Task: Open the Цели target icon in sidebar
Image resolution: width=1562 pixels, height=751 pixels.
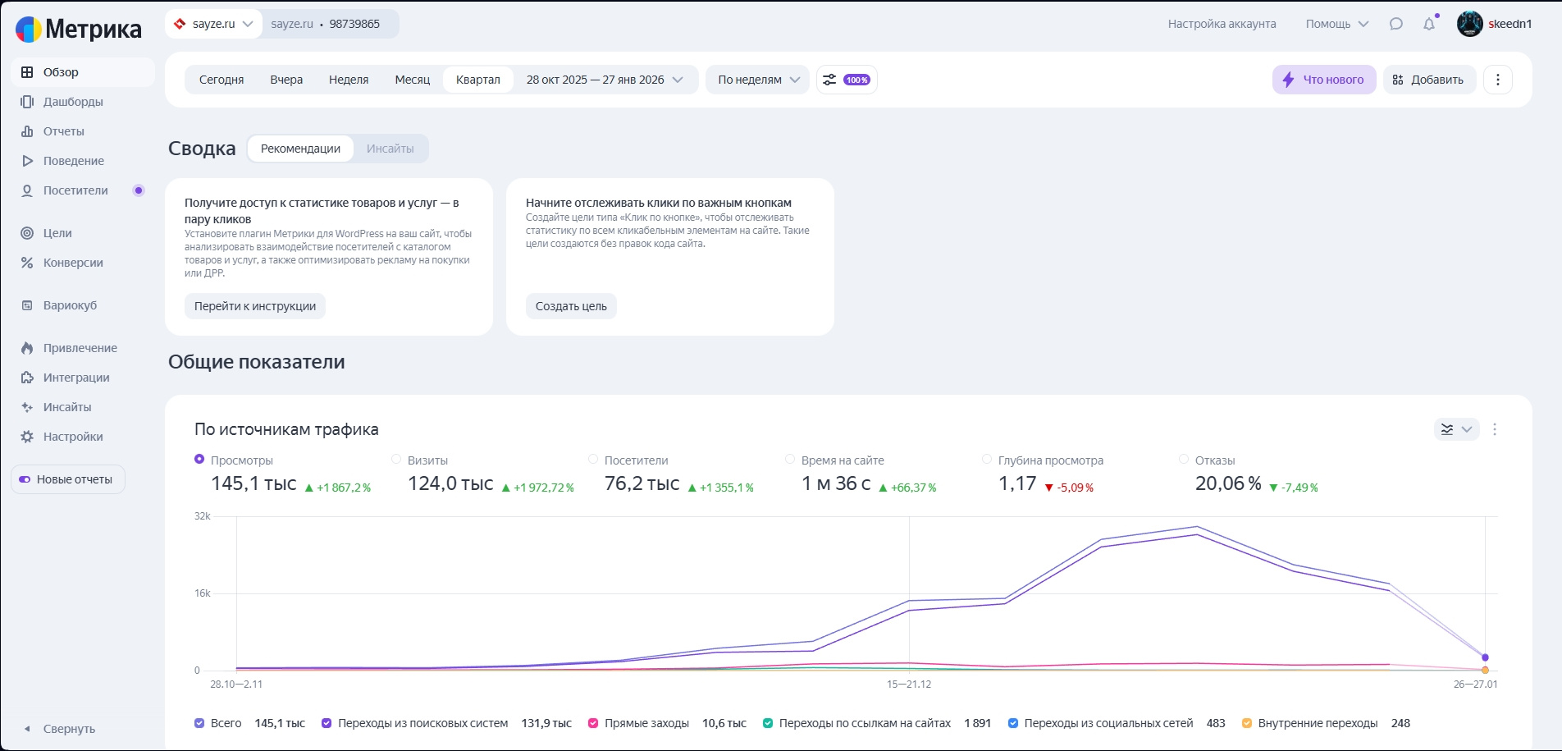Action: point(27,233)
